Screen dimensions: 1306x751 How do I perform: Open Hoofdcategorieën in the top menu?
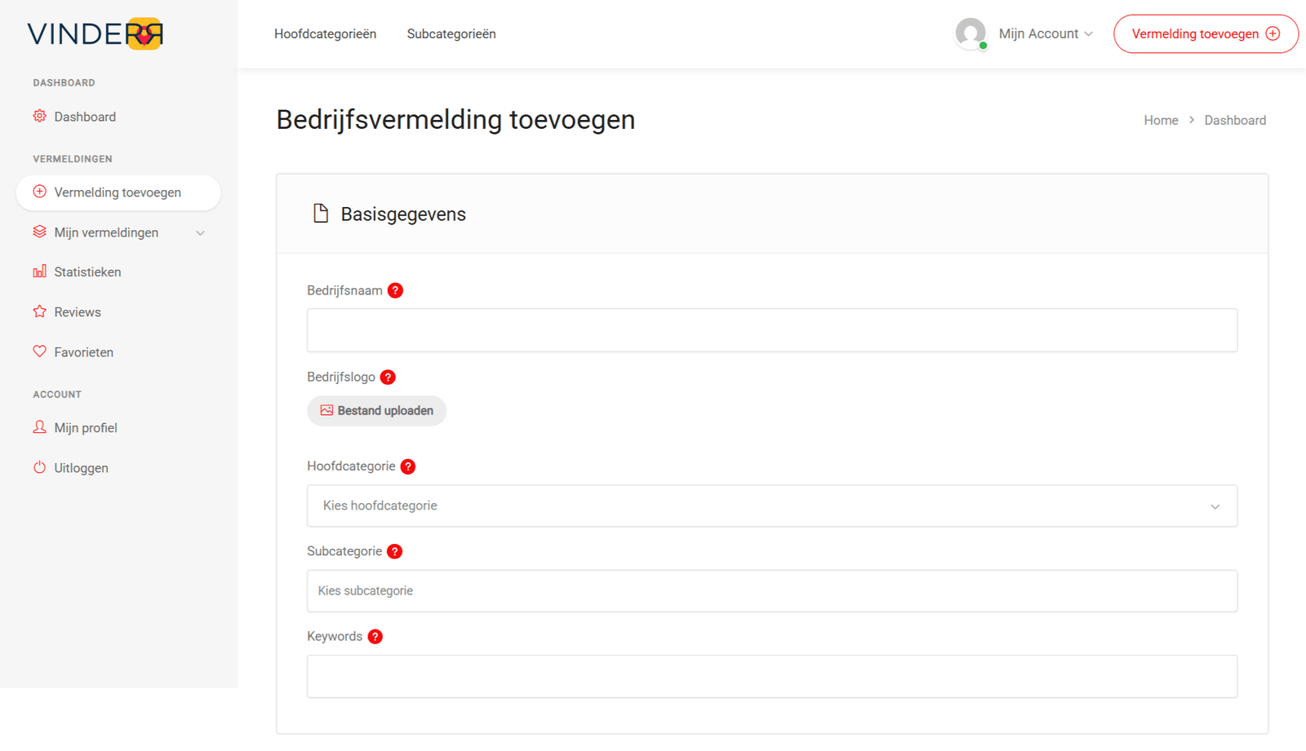(325, 33)
